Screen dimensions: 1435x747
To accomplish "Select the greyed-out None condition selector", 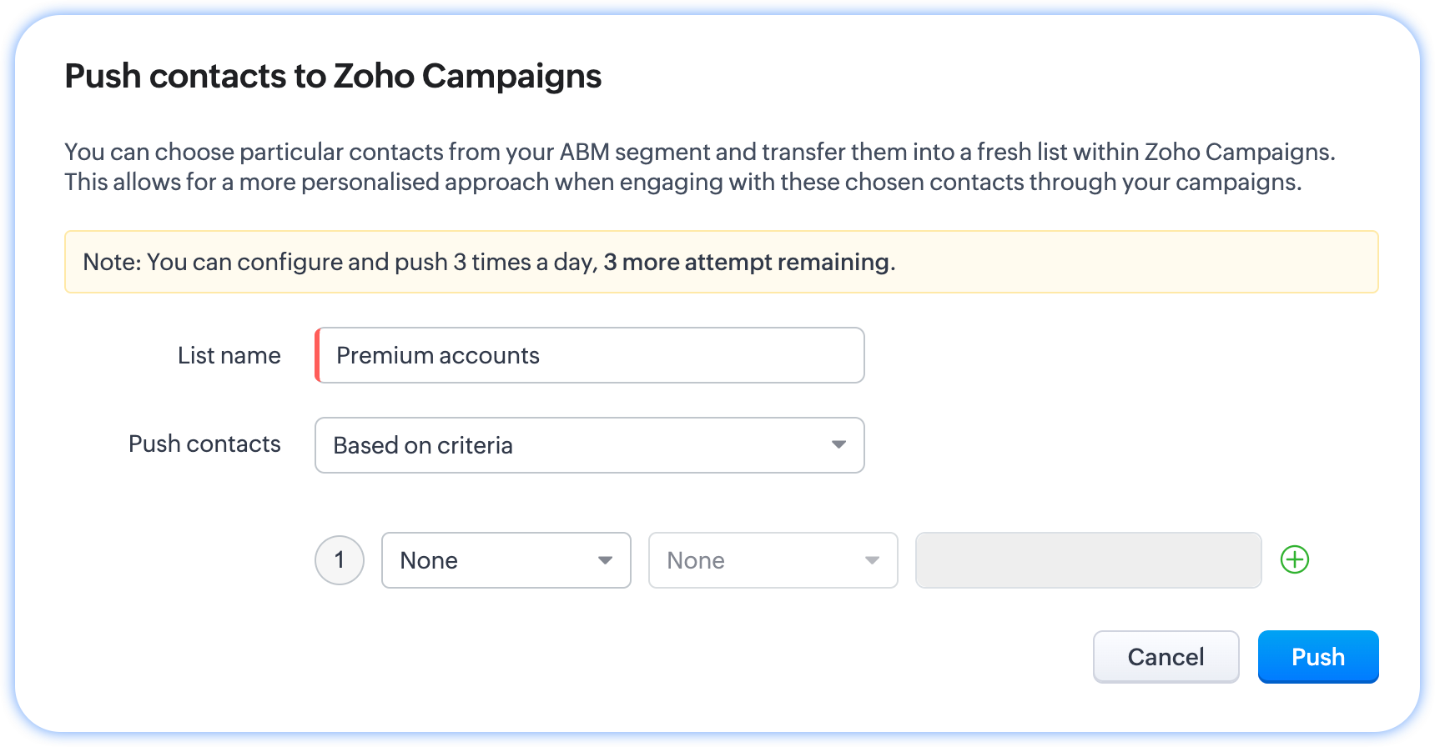I will point(759,560).
